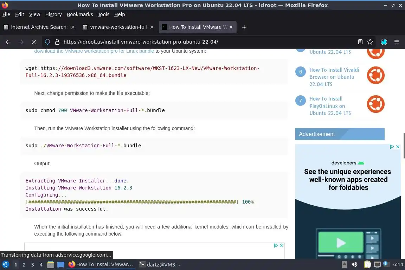Switch to vmware-workstation-full tab
This screenshot has height=270, width=405.
click(x=118, y=27)
